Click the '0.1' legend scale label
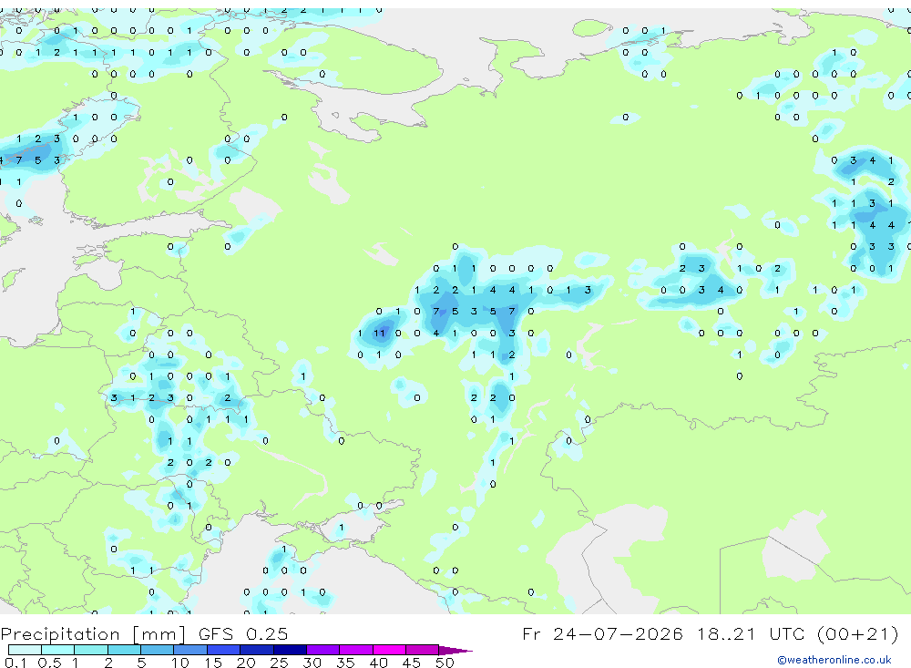 [14, 663]
